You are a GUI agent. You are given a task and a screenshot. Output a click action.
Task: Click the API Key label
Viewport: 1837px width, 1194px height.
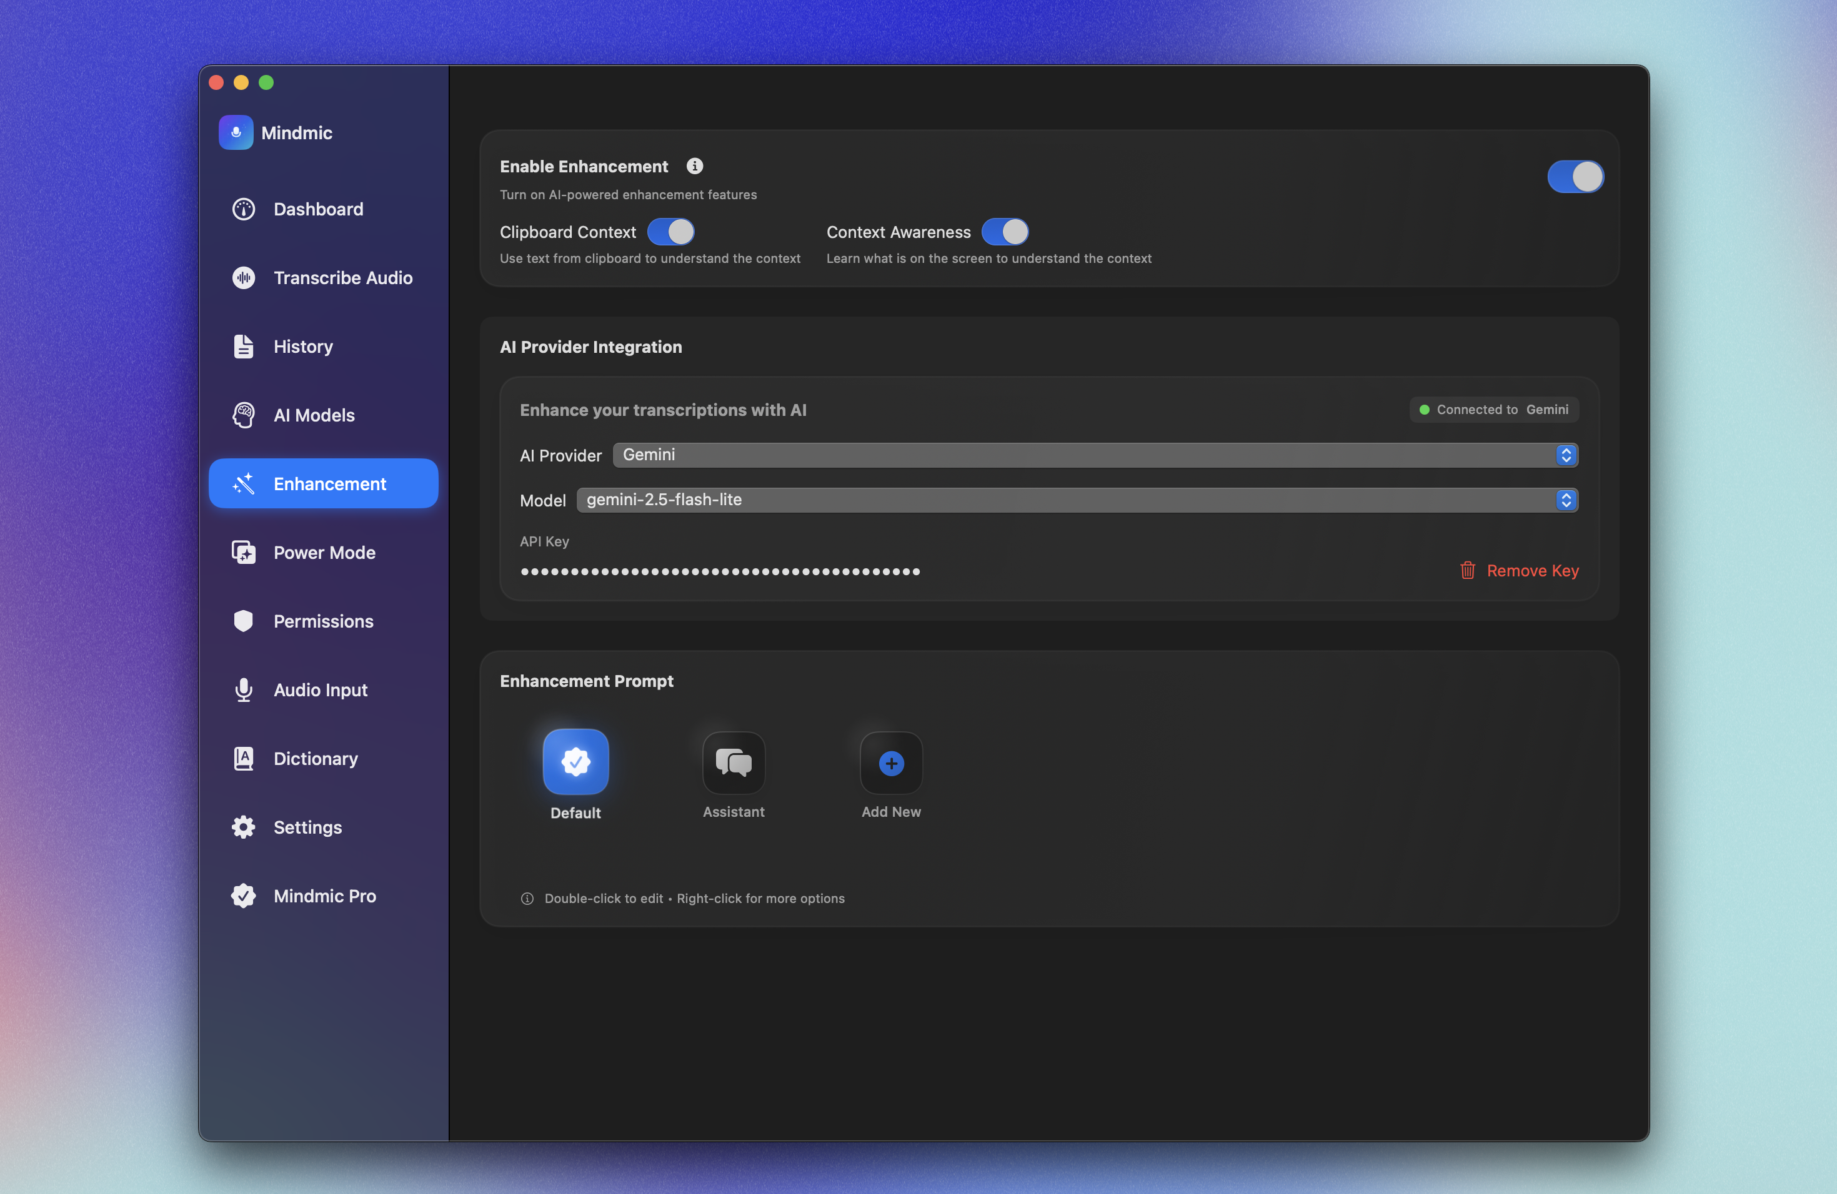pos(544,541)
